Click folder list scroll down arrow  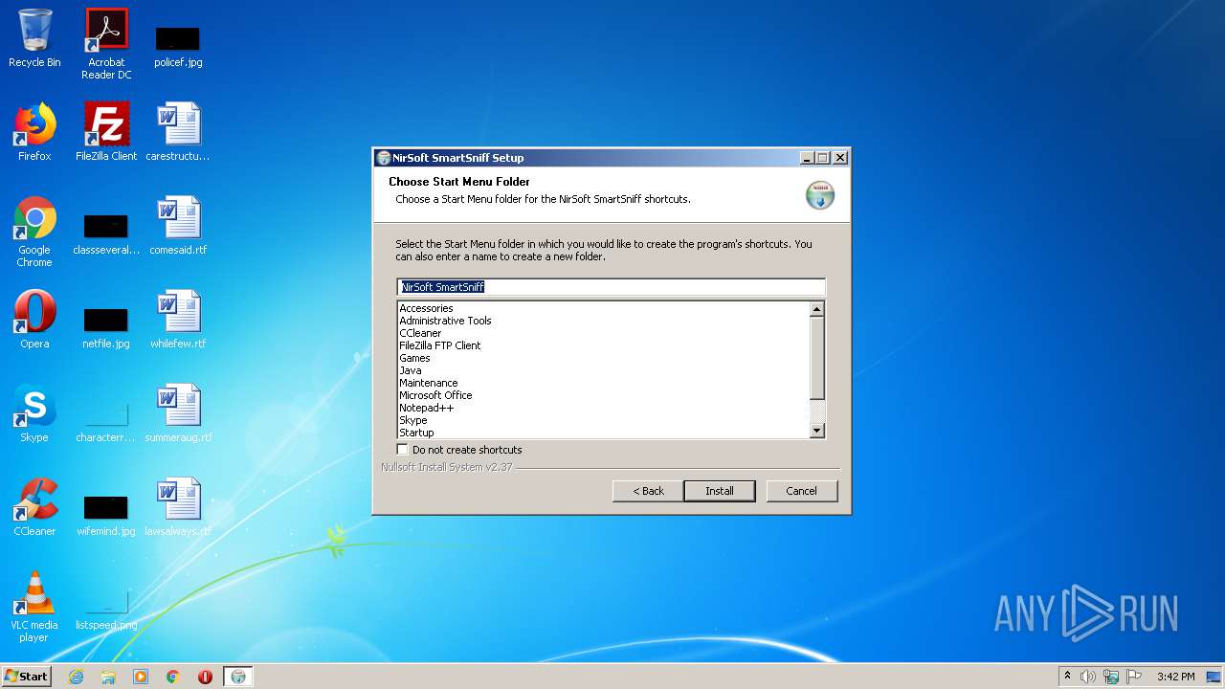(x=816, y=432)
